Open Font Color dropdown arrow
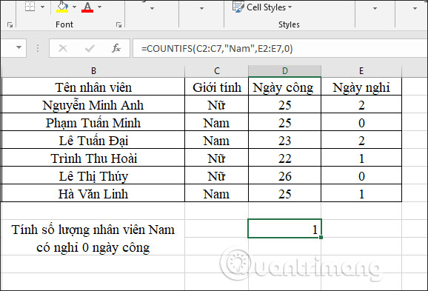 100,7
